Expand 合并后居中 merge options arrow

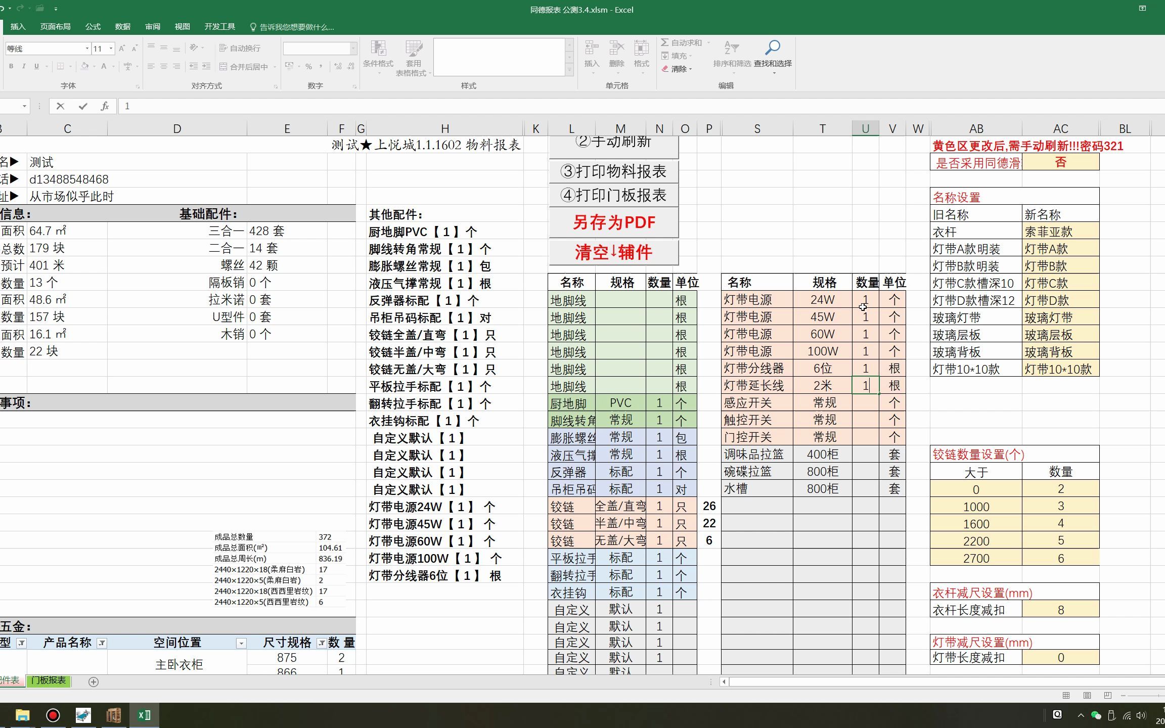coord(275,67)
